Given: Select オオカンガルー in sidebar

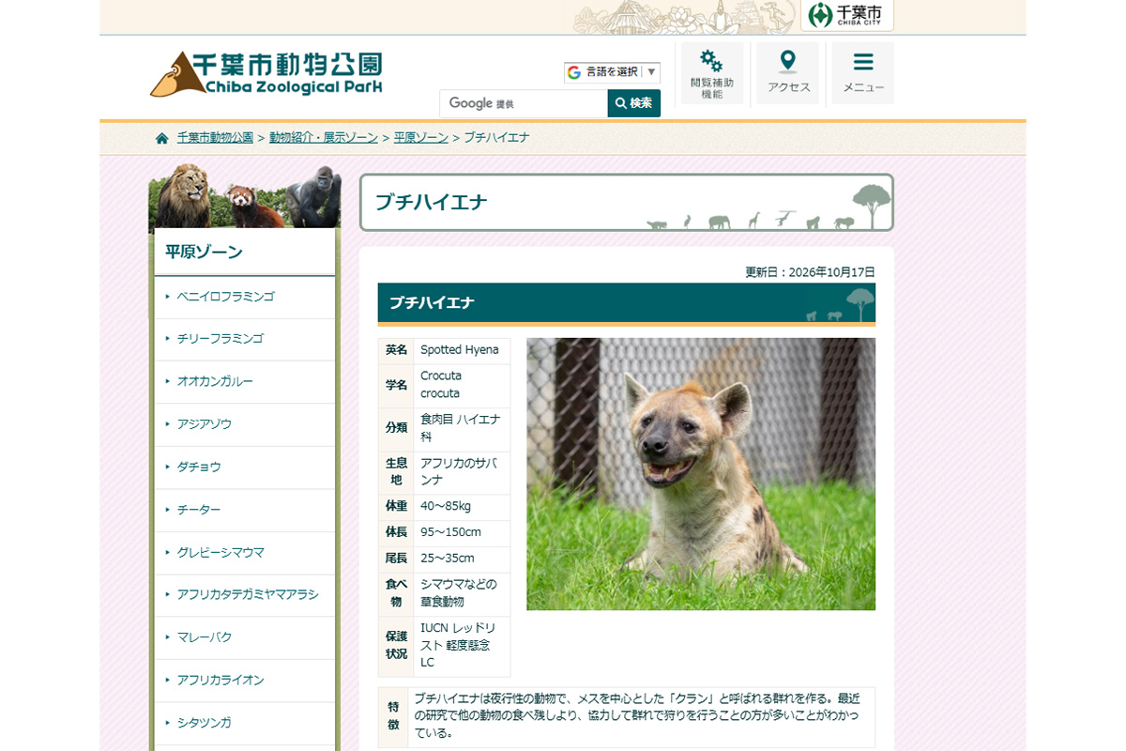Looking at the screenshot, I should tap(244, 382).
